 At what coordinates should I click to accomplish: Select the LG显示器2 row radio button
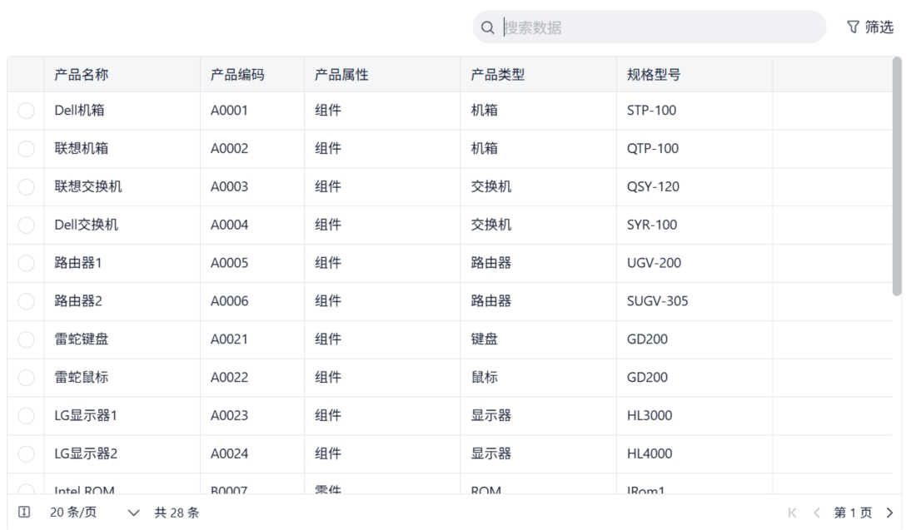26,454
